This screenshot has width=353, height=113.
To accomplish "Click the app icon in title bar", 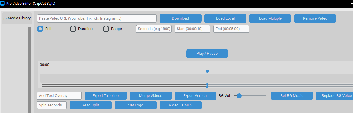I will (x=2, y=4).
